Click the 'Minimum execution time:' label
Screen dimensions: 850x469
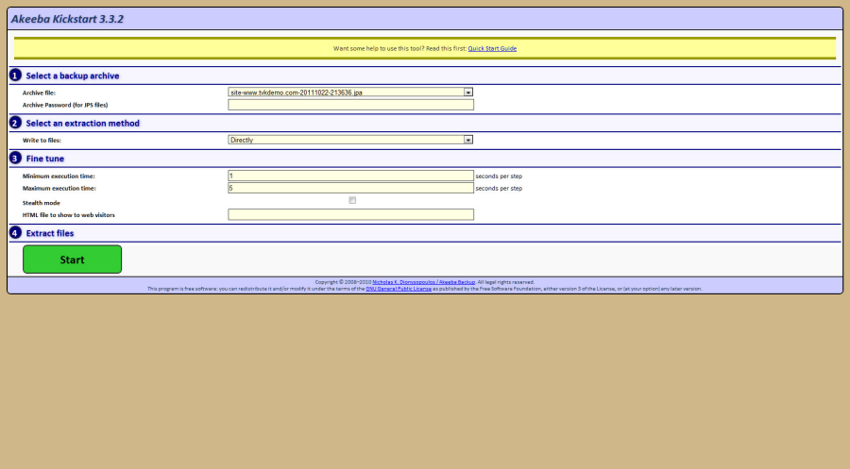(59, 176)
